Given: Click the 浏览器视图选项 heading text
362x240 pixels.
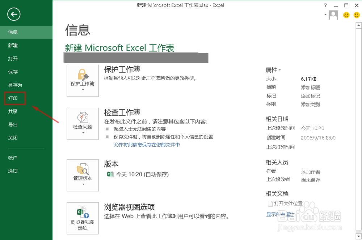Looking at the screenshot, I should pos(129,207).
